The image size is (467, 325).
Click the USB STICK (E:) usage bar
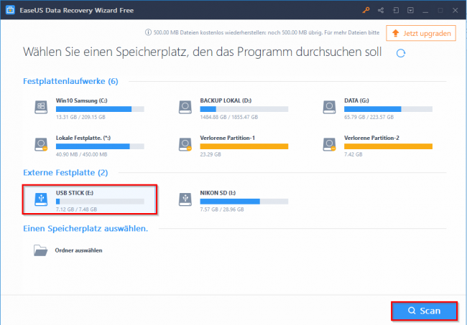[x=100, y=202]
